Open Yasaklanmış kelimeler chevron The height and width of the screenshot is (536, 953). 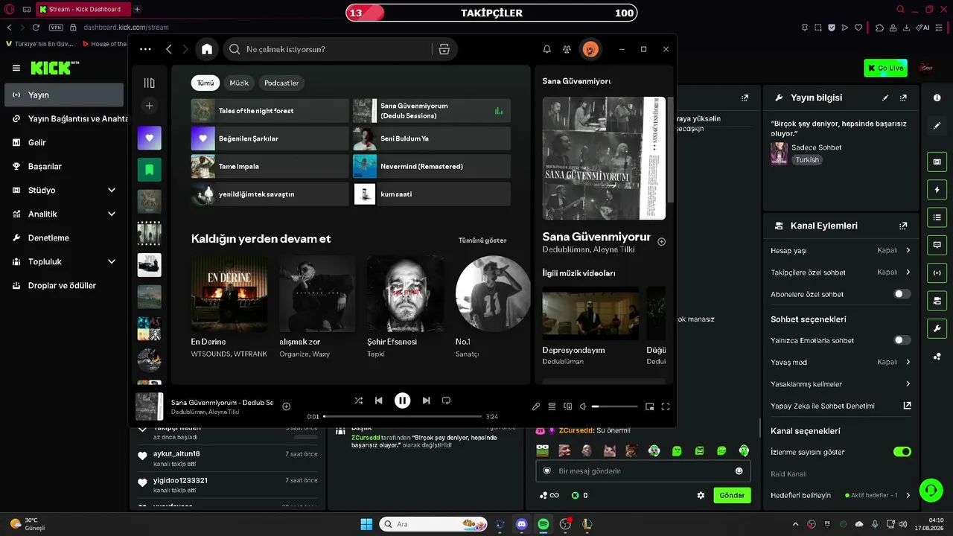908,384
